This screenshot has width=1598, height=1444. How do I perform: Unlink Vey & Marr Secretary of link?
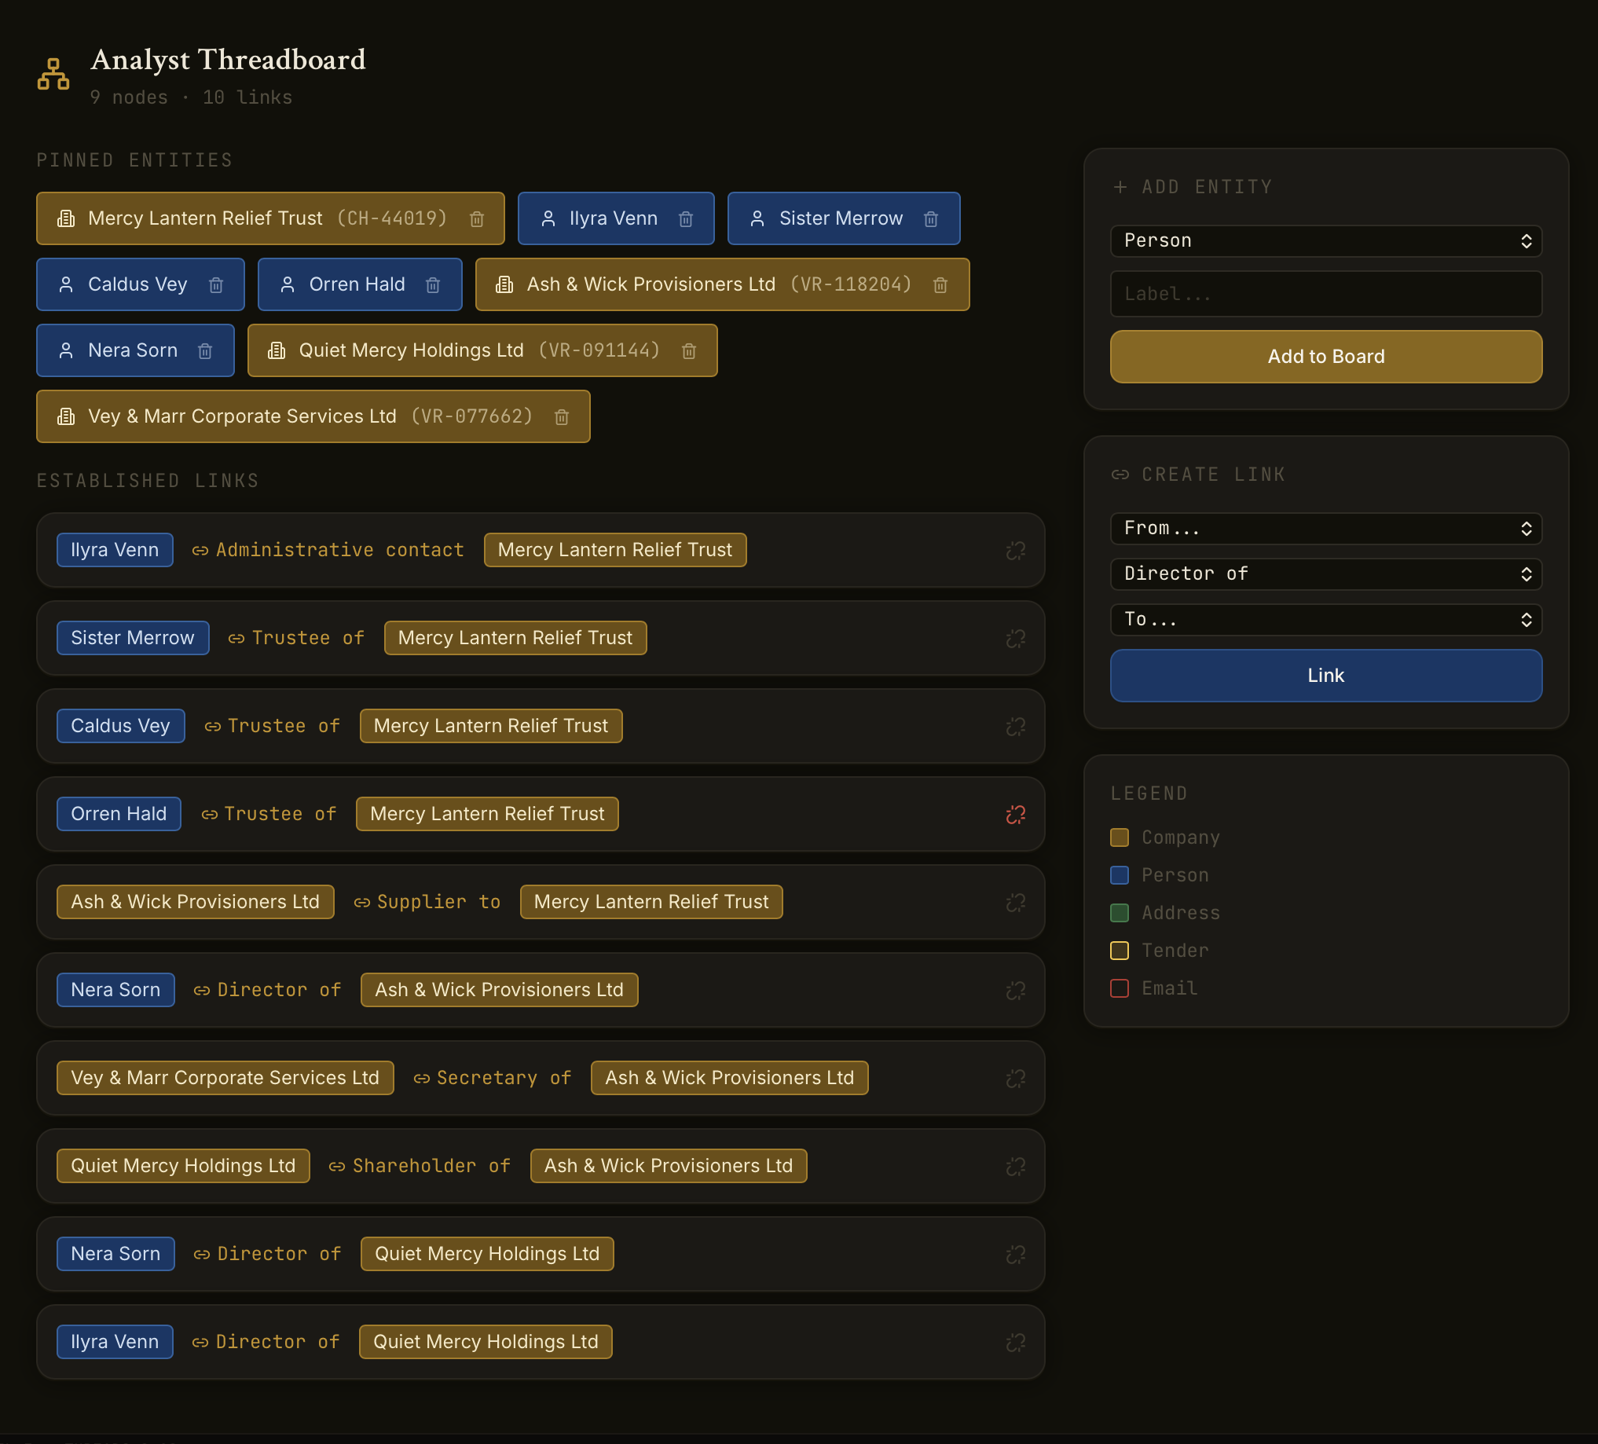point(1015,1078)
